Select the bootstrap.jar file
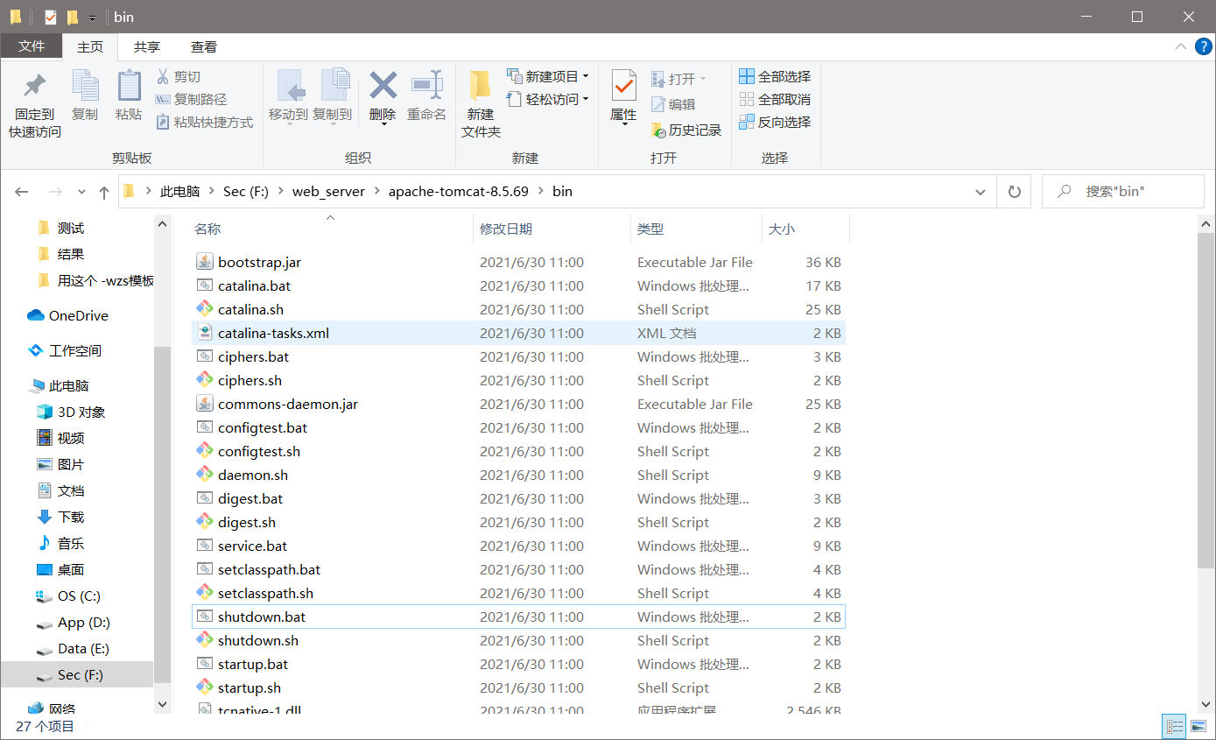The width and height of the screenshot is (1216, 740). point(518,262)
